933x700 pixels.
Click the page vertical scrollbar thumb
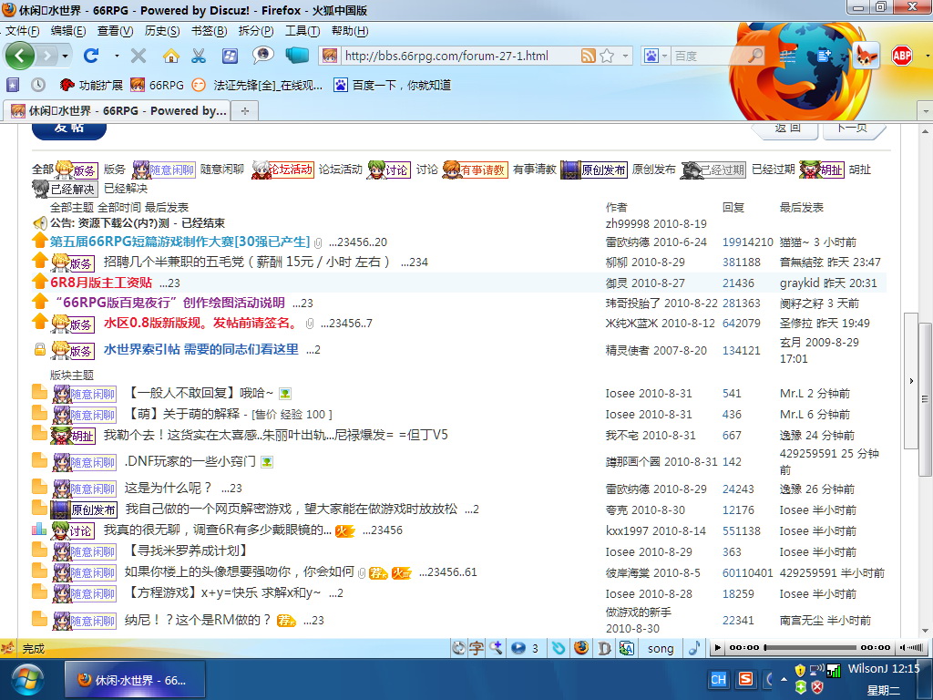[x=926, y=399]
